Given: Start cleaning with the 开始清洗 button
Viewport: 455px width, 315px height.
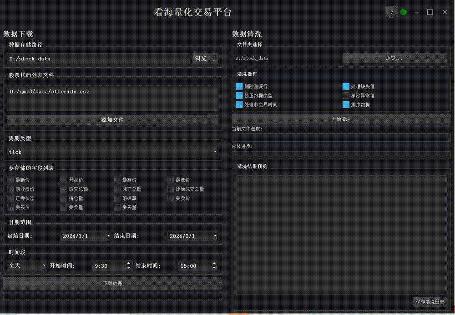Looking at the screenshot, I should [x=340, y=118].
